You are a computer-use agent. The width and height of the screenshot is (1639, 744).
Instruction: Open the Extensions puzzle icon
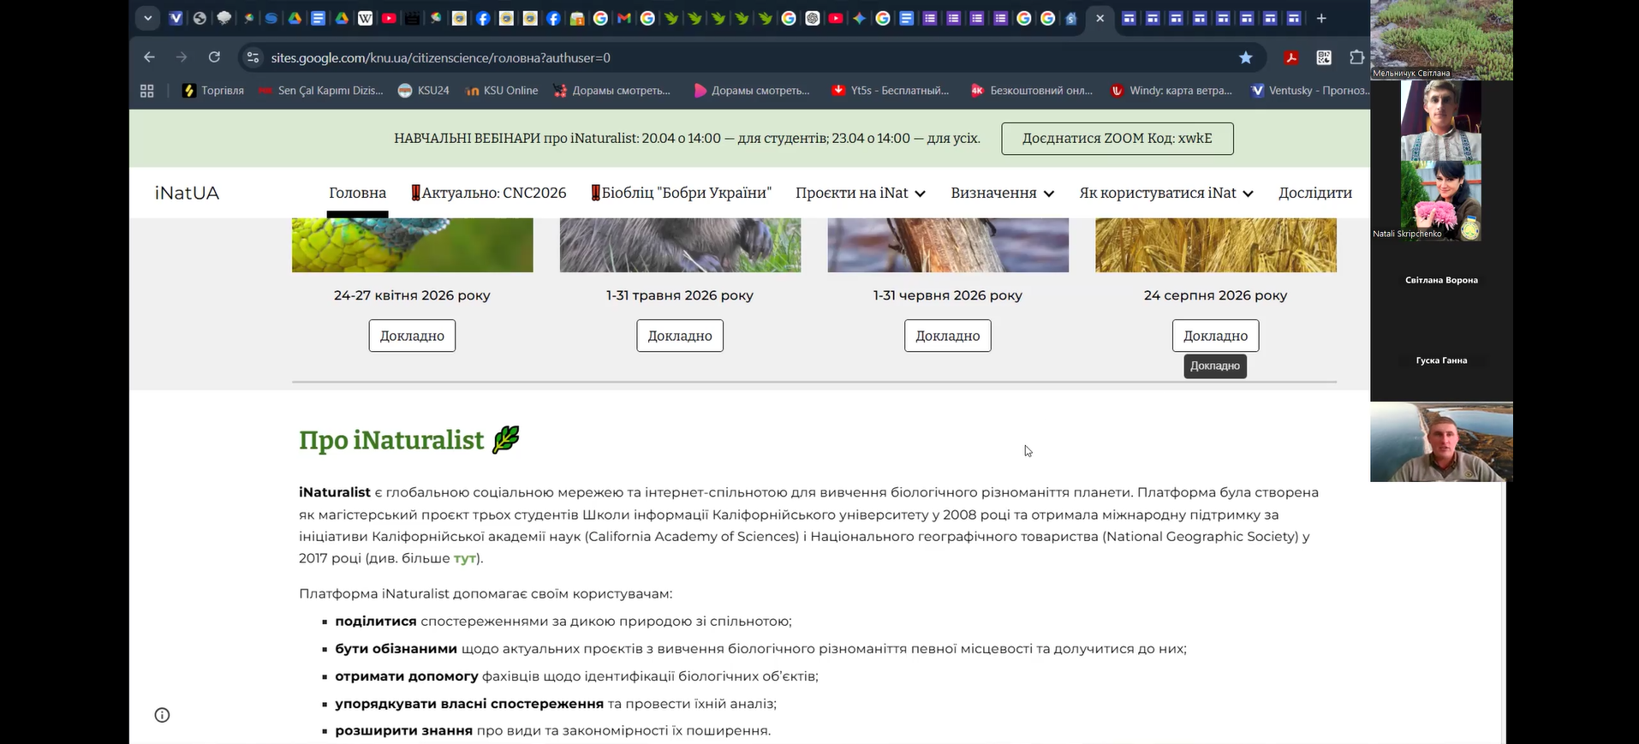click(1356, 57)
